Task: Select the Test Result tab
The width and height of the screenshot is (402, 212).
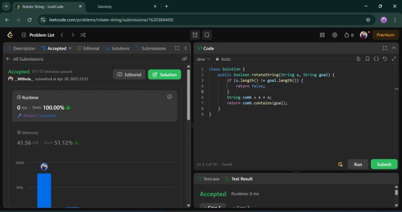Action: [239, 179]
